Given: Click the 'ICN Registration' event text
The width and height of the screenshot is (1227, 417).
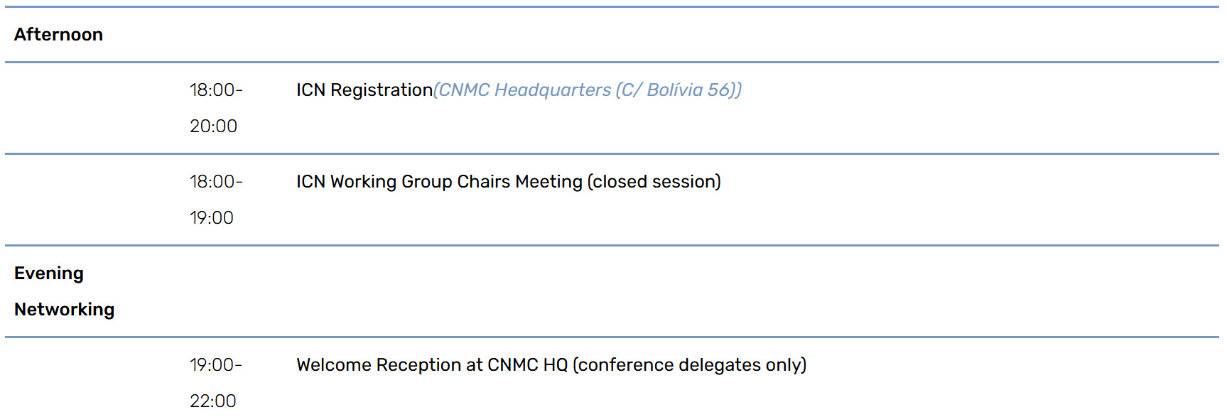Looking at the screenshot, I should [364, 90].
